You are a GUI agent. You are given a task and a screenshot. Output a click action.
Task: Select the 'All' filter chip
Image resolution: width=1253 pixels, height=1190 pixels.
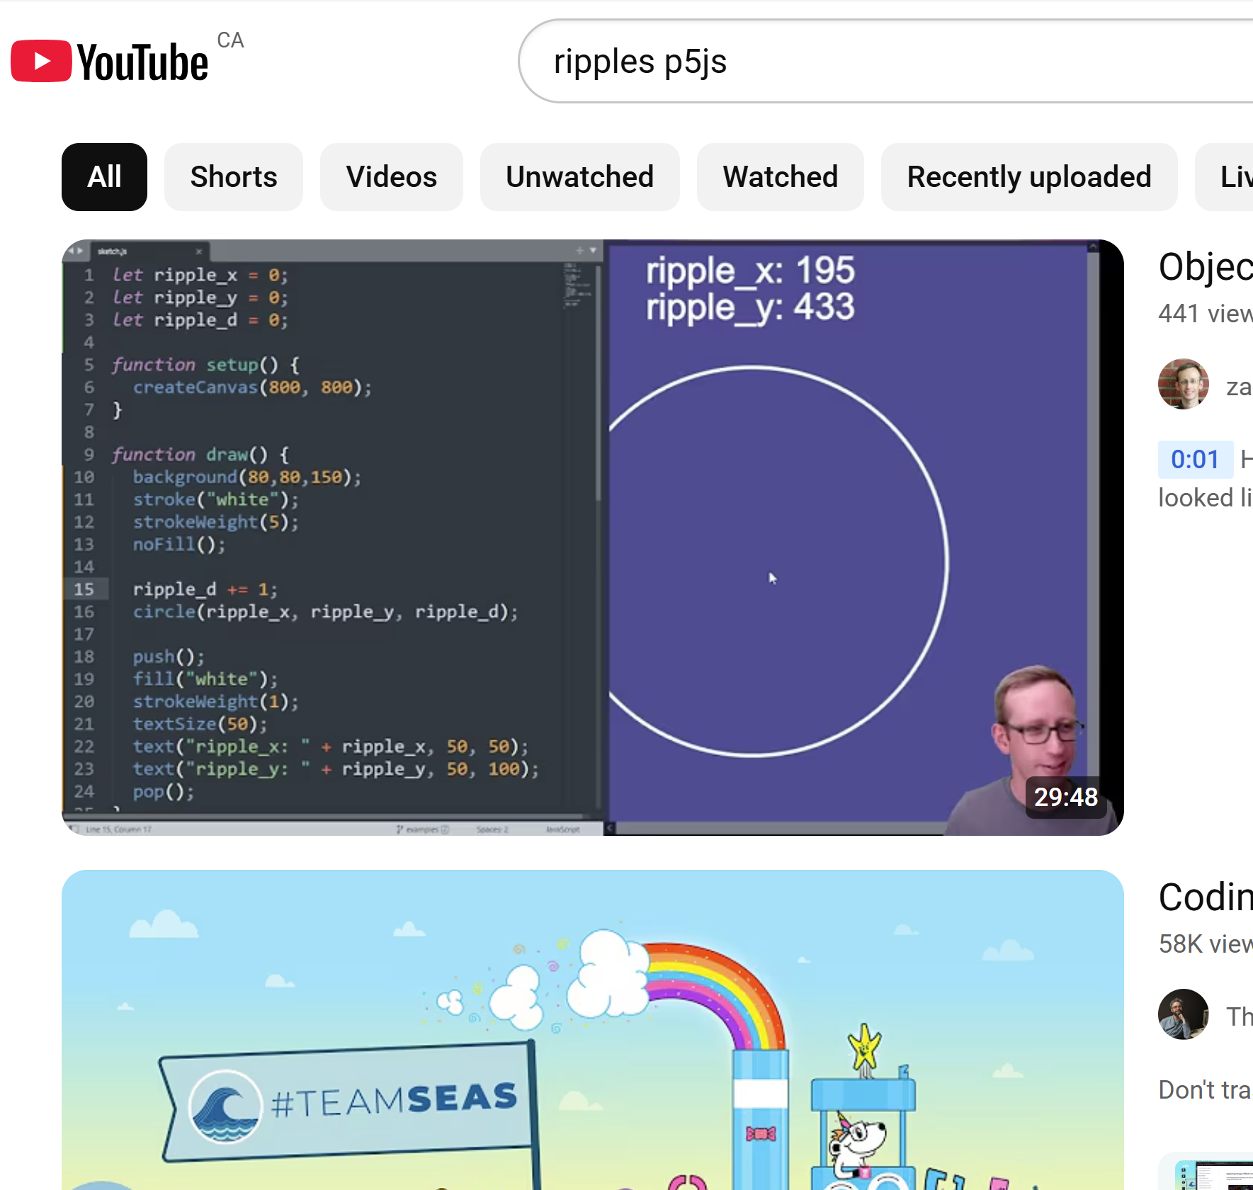(104, 177)
